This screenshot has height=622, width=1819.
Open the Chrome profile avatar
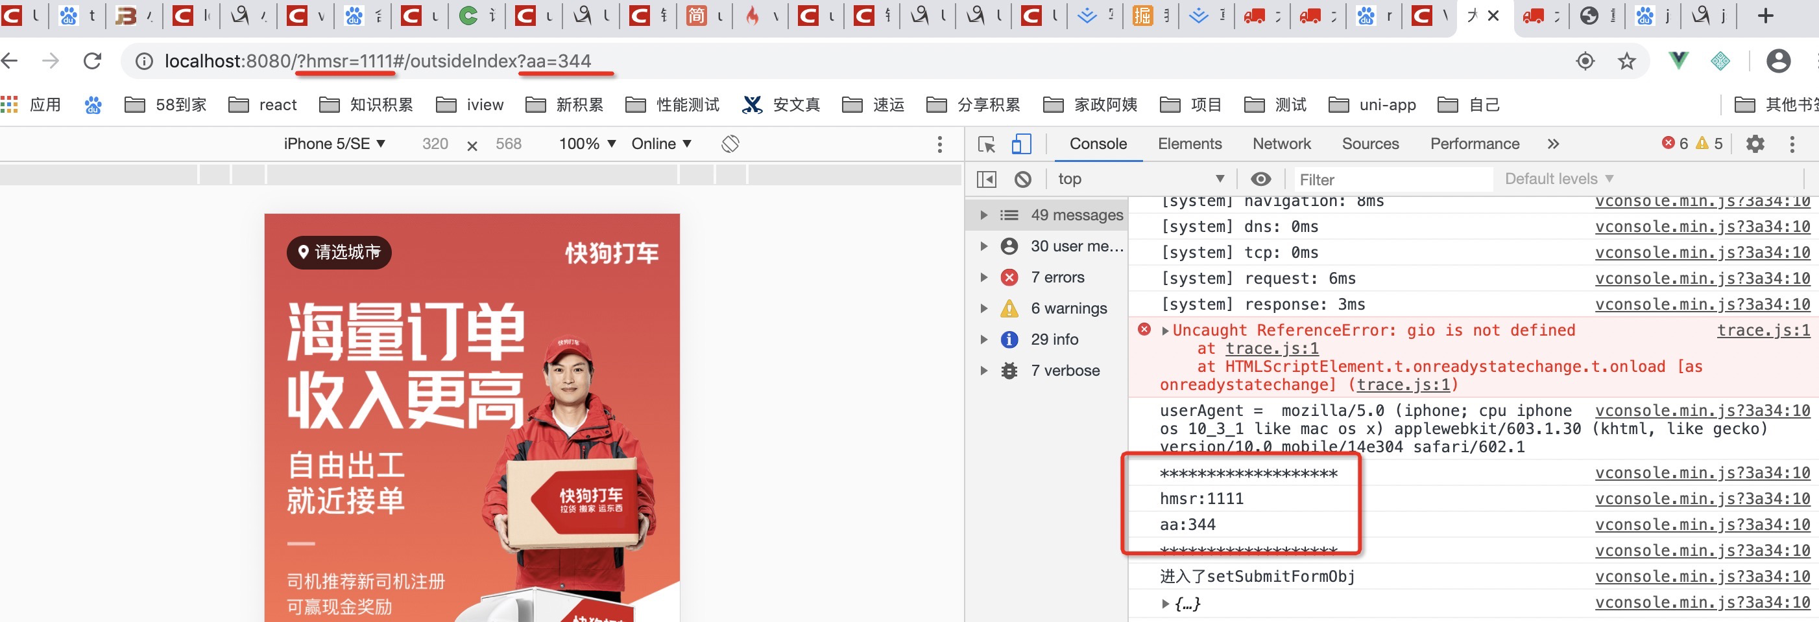1778,62
